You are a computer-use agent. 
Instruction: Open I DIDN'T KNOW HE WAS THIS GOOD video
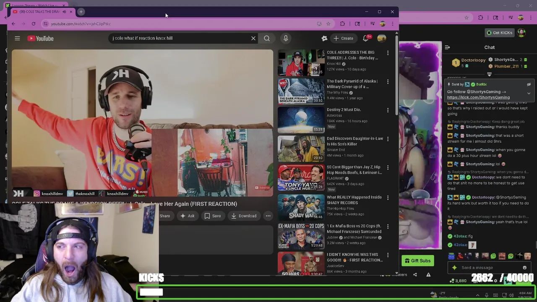(x=301, y=264)
